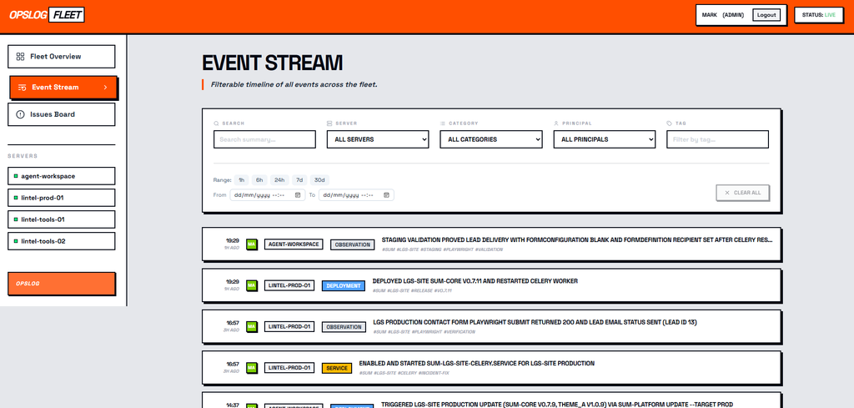Image resolution: width=854 pixels, height=408 pixels.
Task: Click OBSERVATION badge on contact form event
Action: (x=344, y=327)
